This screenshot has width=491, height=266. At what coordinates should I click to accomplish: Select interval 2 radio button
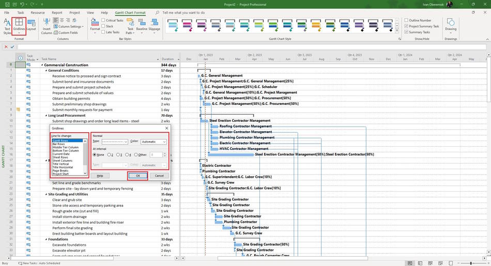click(x=109, y=154)
